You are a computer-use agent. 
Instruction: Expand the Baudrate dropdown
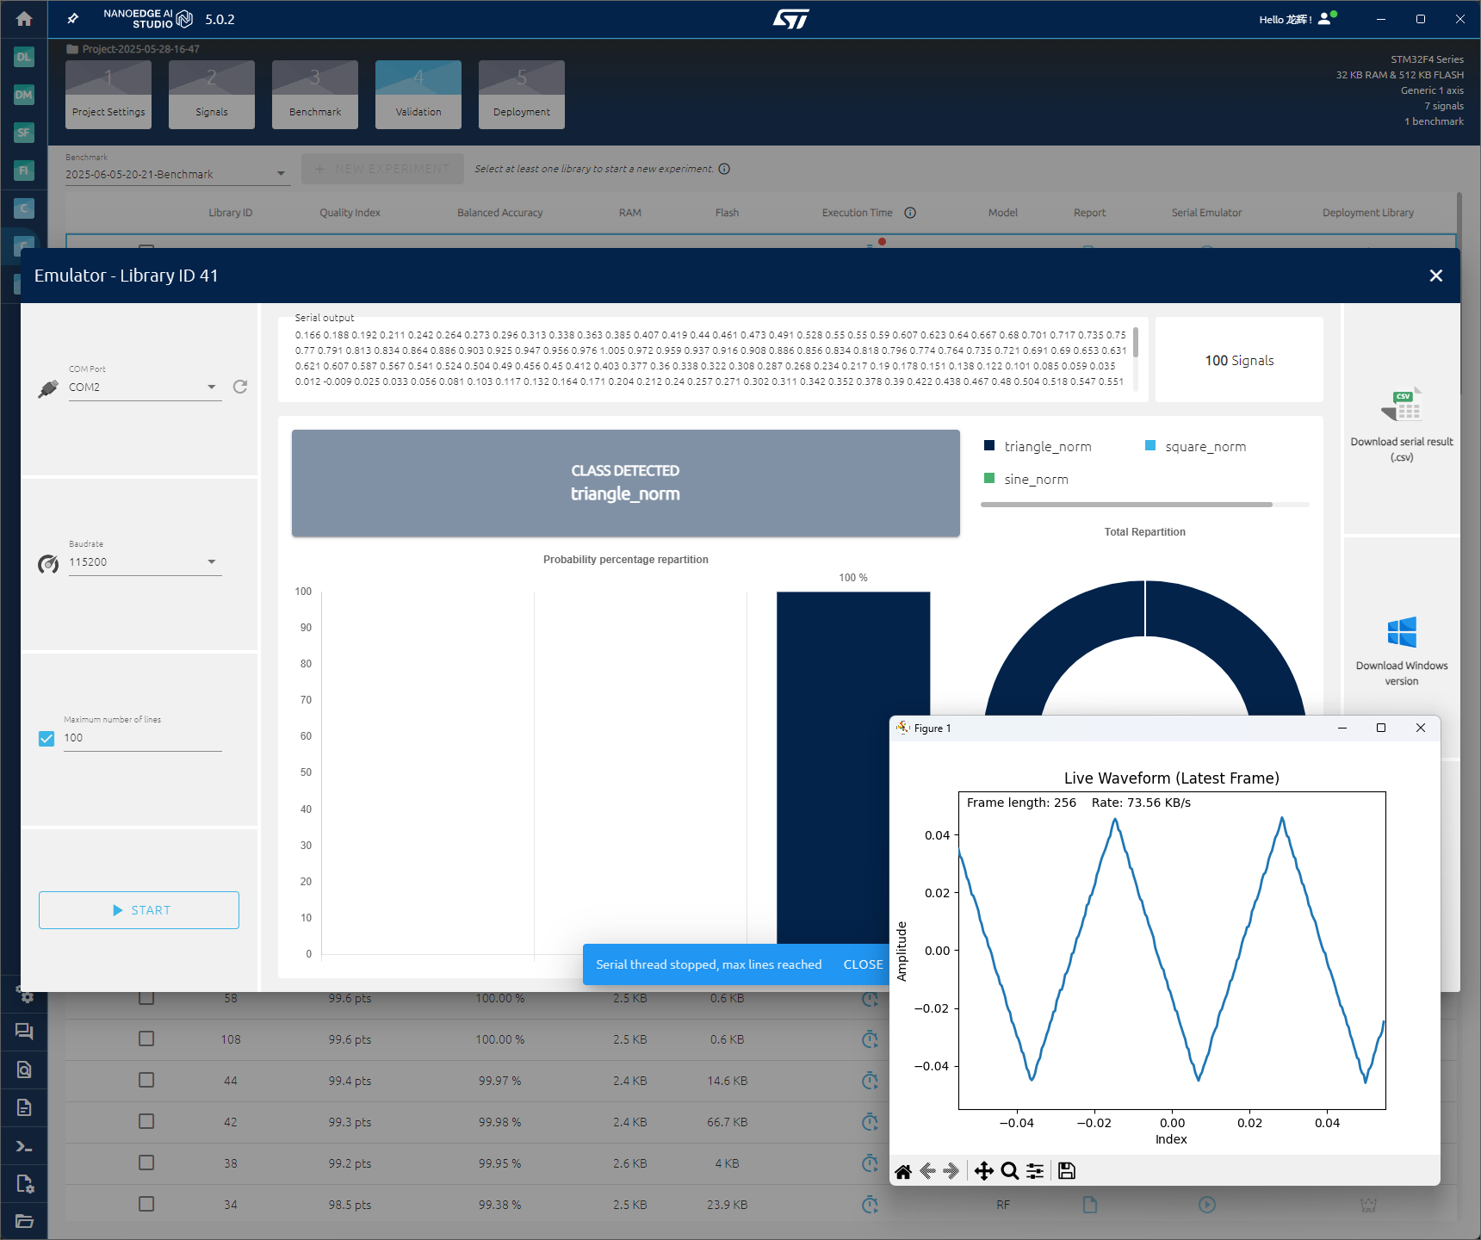coord(145,562)
